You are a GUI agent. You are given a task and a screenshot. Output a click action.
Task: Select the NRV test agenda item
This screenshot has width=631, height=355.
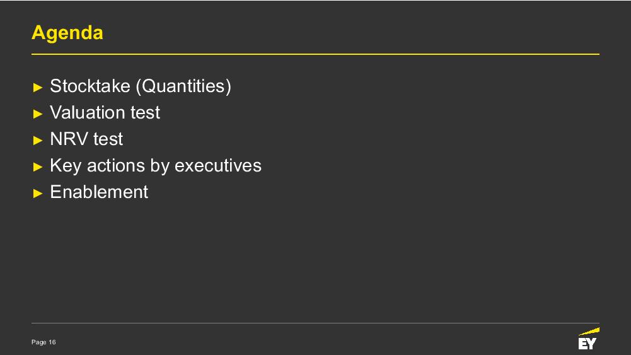(x=86, y=139)
